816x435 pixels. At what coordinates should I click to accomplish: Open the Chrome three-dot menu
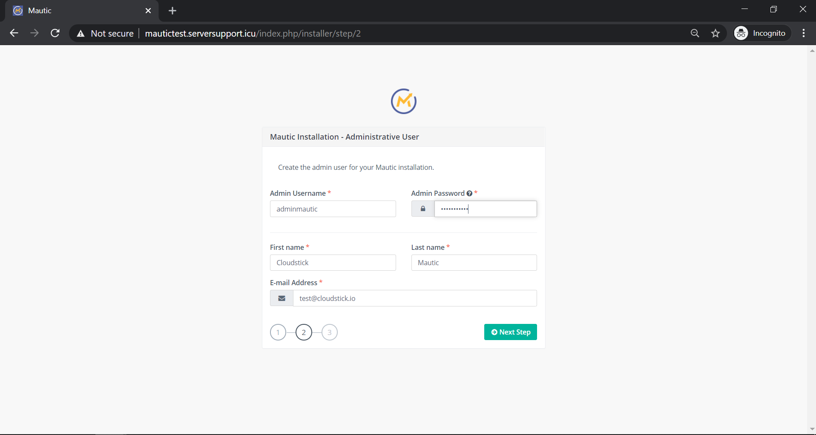(x=803, y=33)
